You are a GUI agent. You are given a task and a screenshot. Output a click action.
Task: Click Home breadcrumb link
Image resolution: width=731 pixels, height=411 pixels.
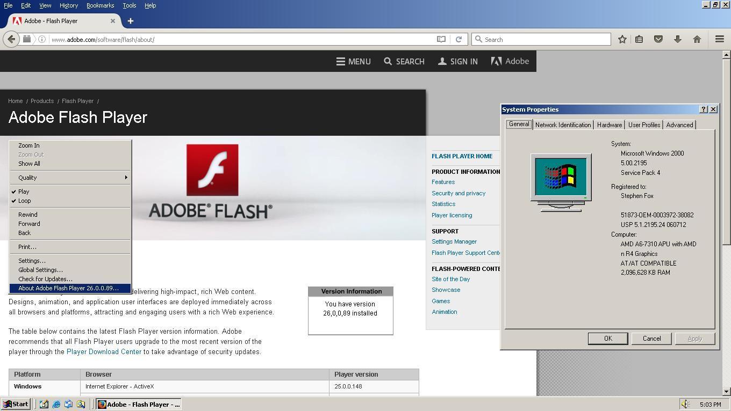pos(15,101)
